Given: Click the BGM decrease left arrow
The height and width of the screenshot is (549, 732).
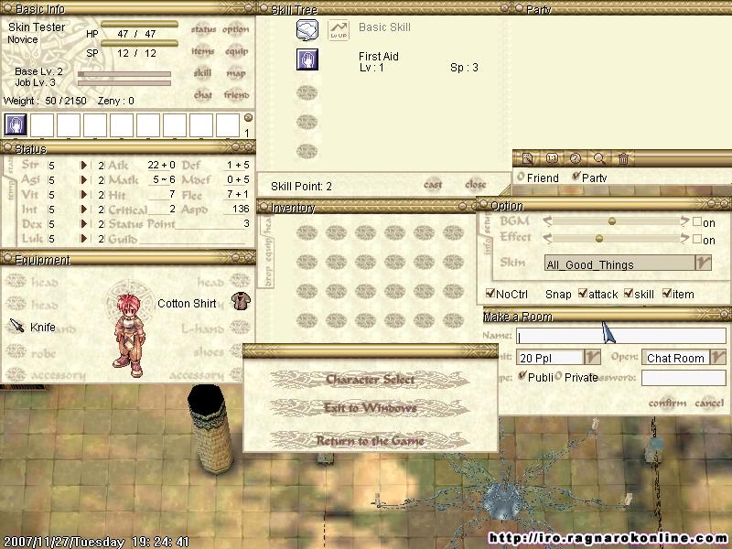Looking at the screenshot, I should click(x=547, y=221).
